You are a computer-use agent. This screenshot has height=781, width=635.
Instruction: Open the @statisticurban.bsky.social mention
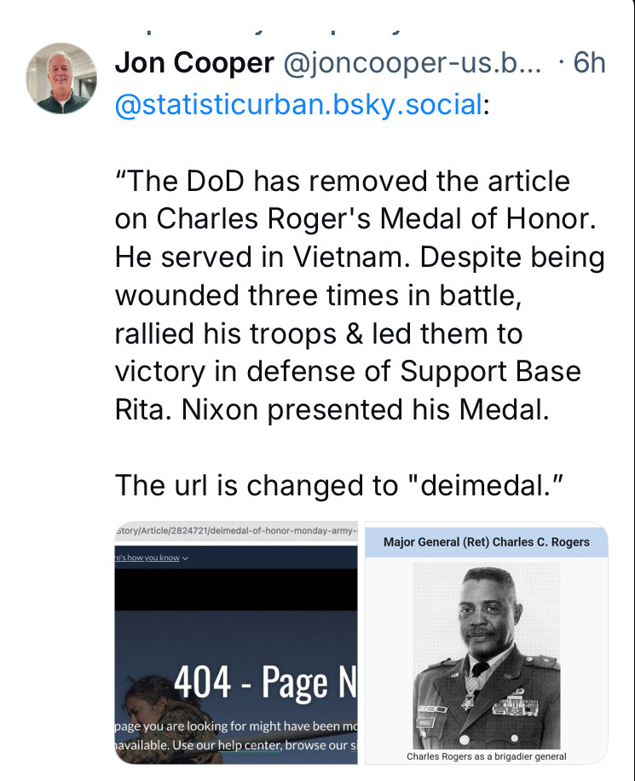297,105
